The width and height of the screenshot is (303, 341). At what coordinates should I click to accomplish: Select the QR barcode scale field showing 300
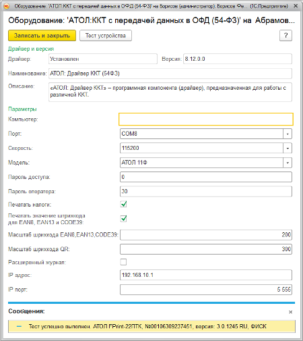click(x=206, y=249)
